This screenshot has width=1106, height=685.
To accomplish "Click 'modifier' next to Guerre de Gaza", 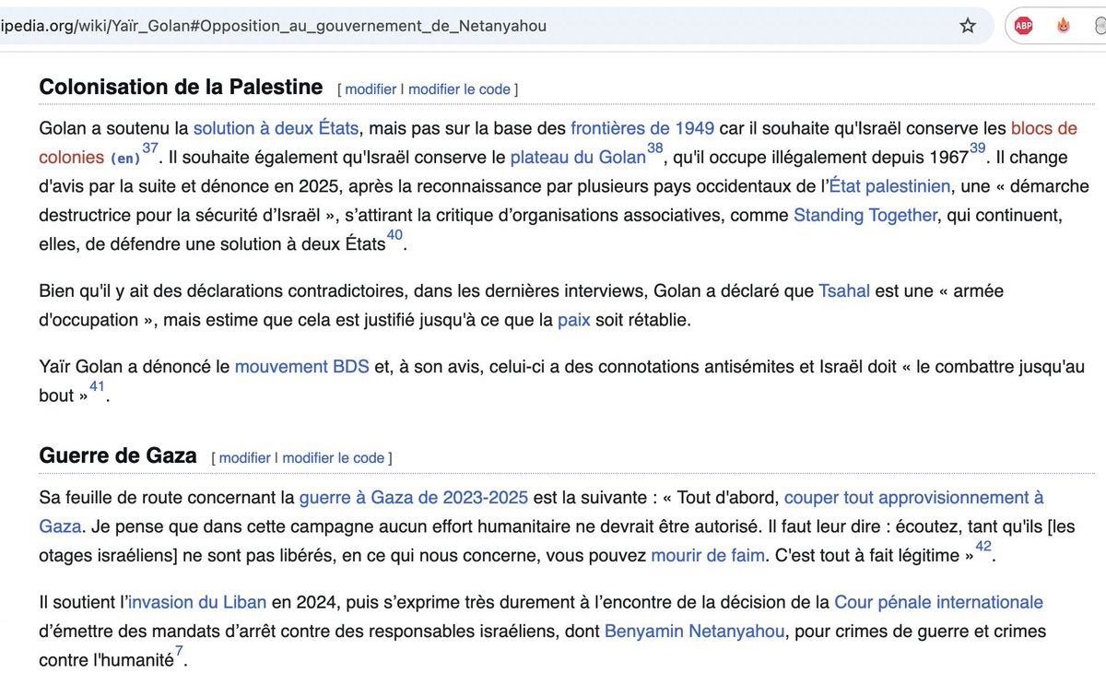I will [x=245, y=457].
